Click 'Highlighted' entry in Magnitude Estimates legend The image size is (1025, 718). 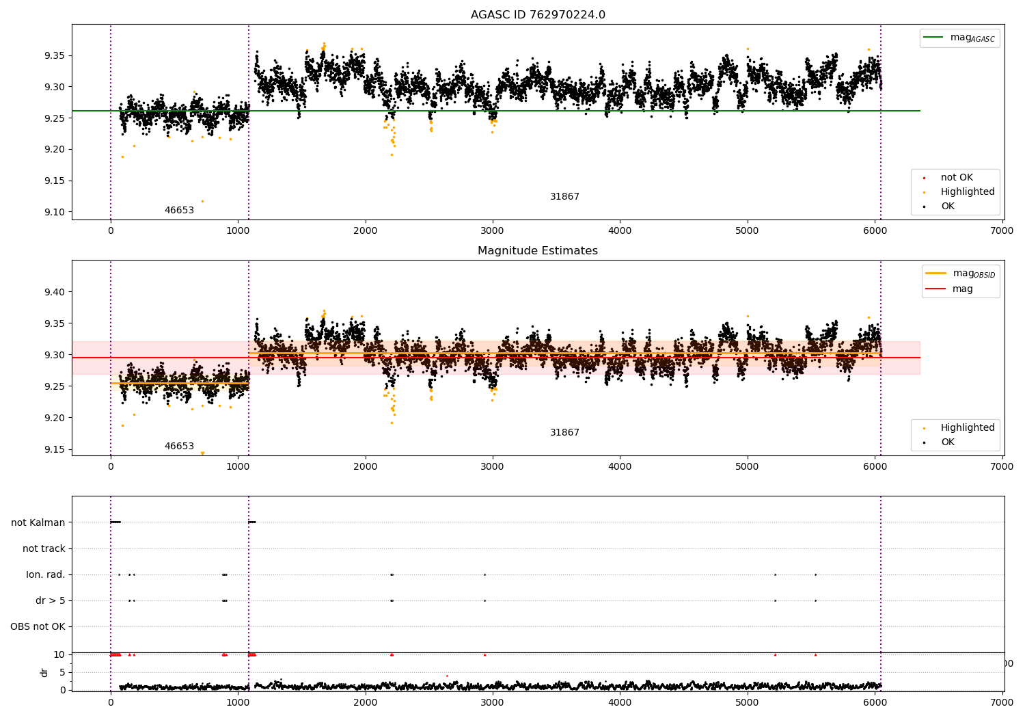coord(967,428)
